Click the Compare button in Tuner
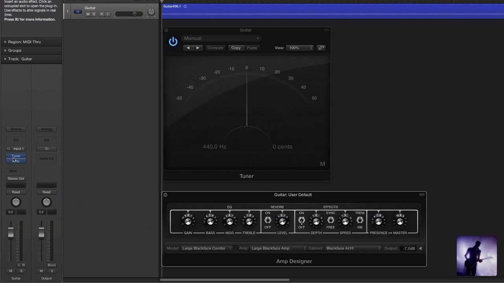Screen dimensions: 504x283 (215, 48)
